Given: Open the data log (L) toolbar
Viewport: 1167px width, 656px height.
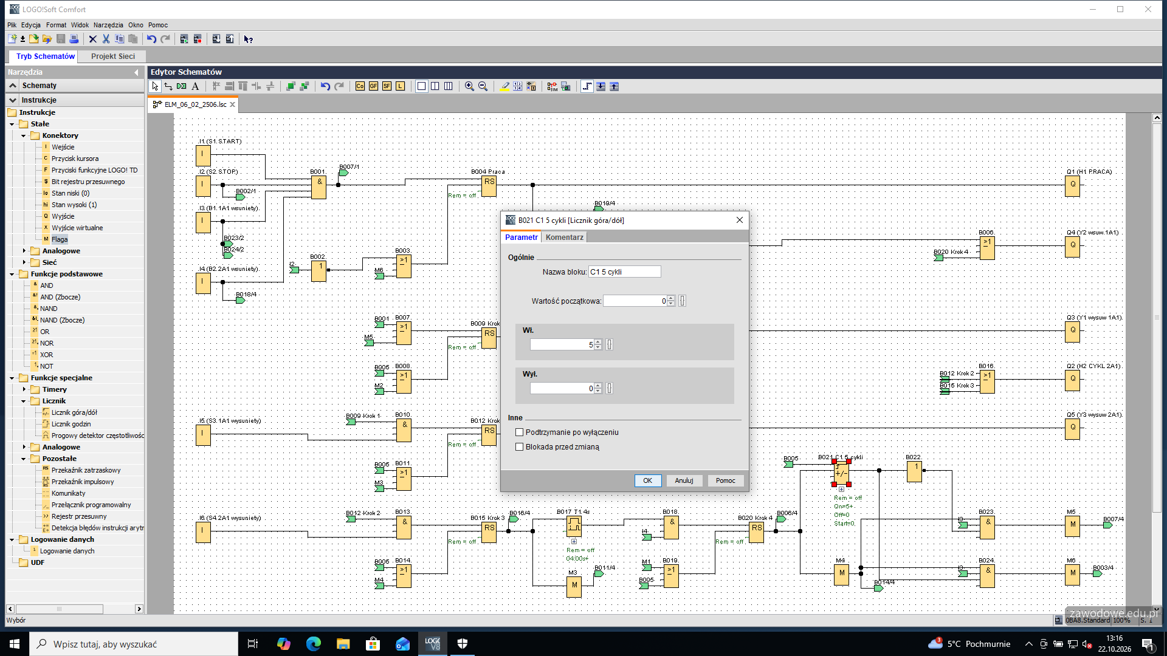Looking at the screenshot, I should (x=400, y=86).
